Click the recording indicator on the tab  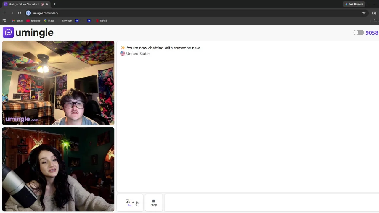point(42,4)
